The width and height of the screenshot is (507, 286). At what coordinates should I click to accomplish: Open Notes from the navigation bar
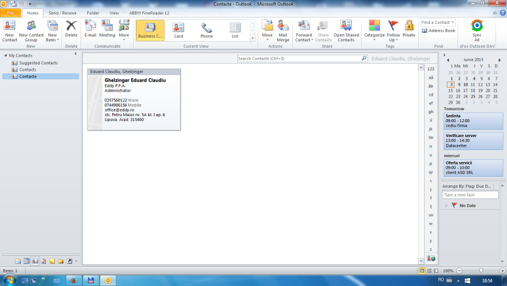click(52, 261)
